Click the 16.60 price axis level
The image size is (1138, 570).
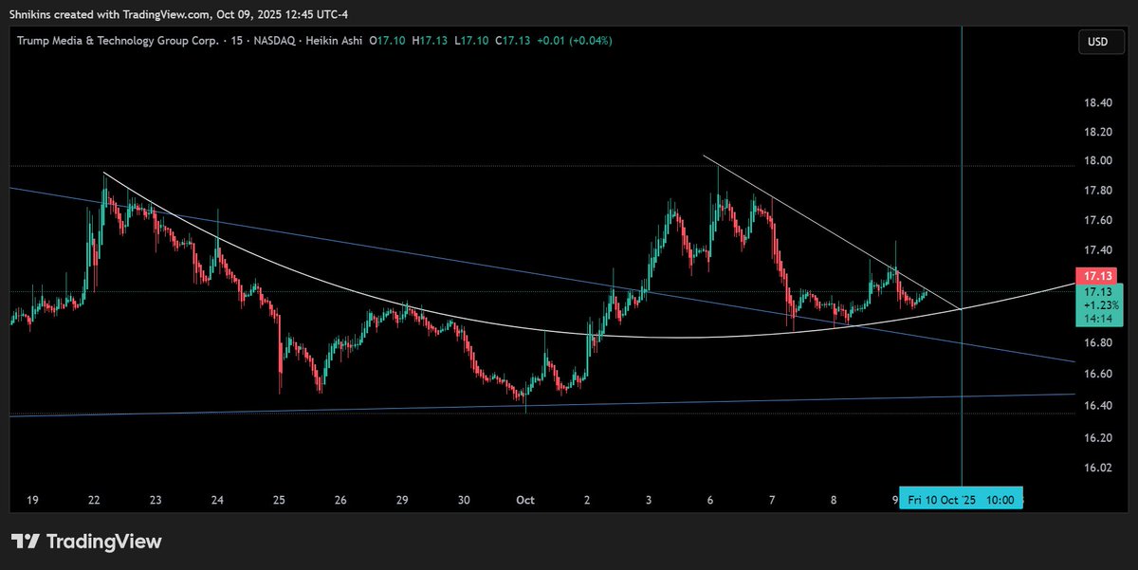1097,374
